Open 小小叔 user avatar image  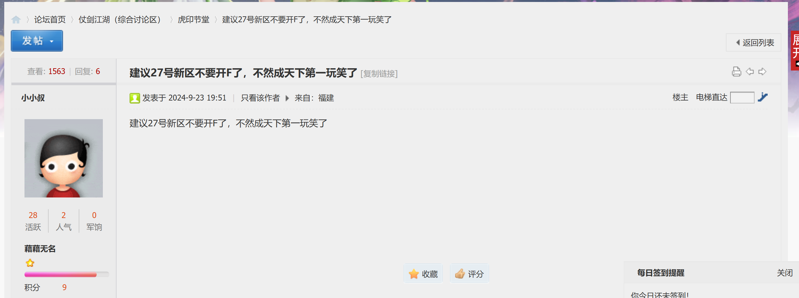point(64,158)
